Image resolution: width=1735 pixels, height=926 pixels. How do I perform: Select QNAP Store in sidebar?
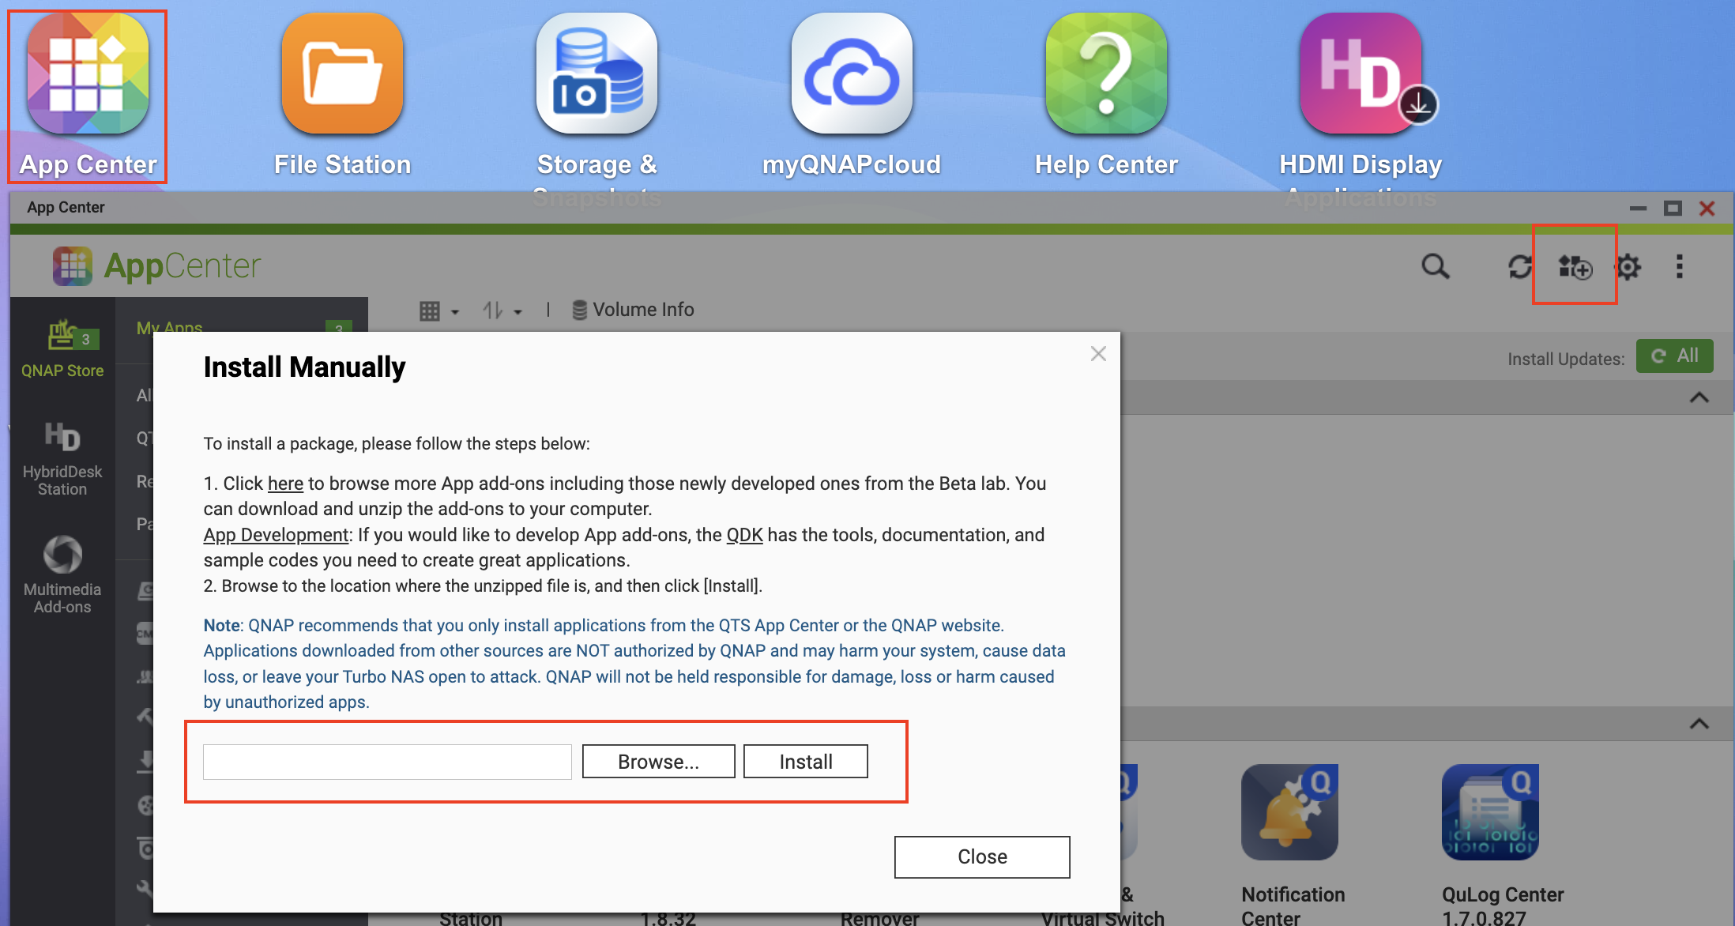coord(62,348)
